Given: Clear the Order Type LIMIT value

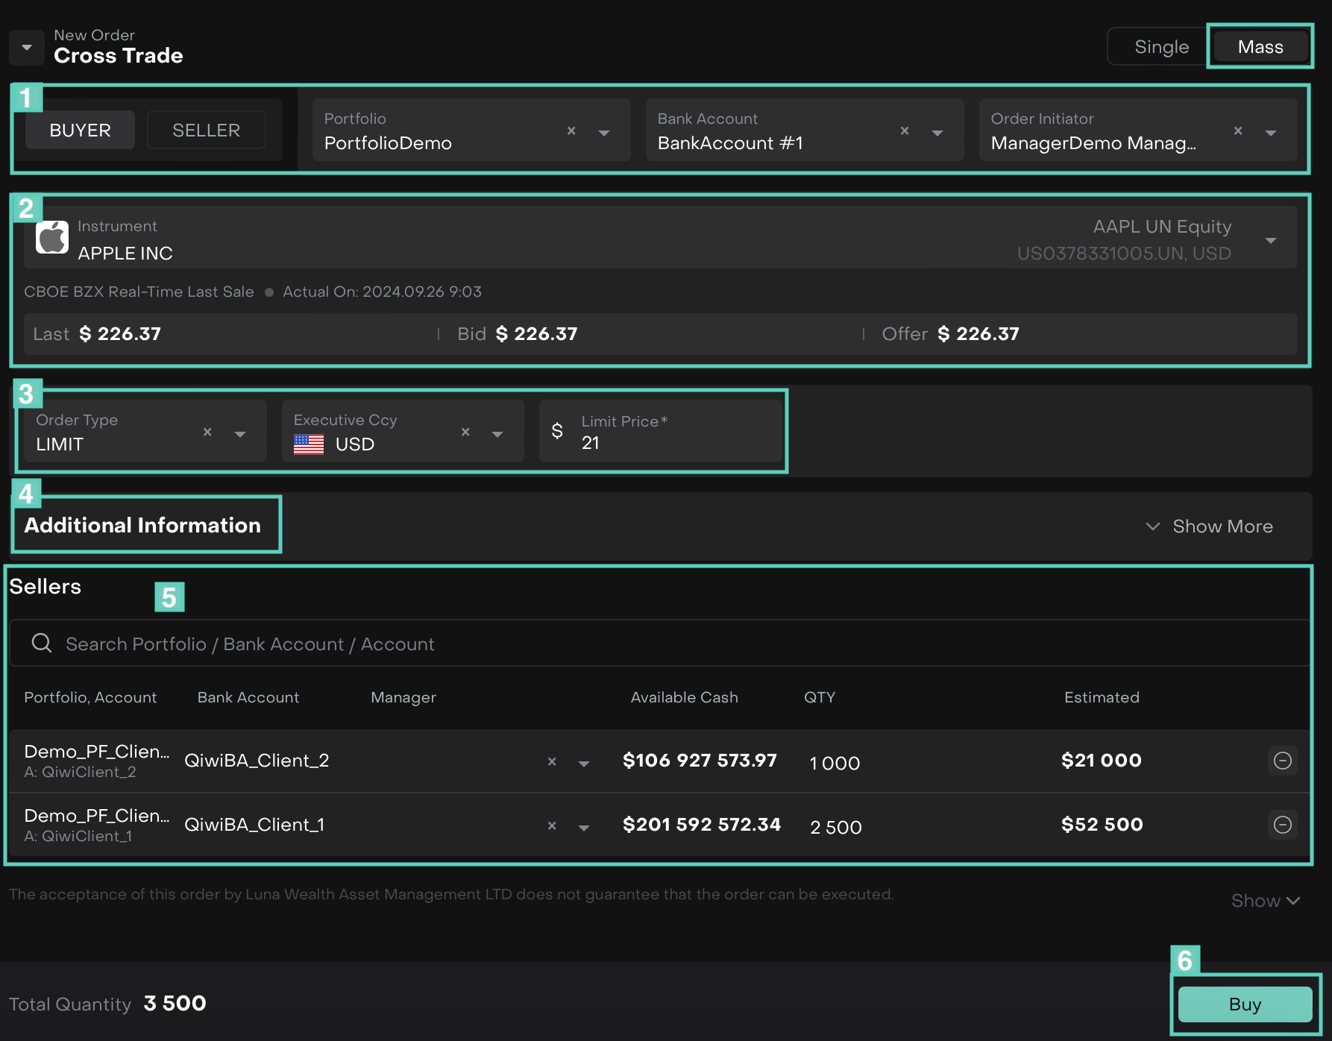Looking at the screenshot, I should point(207,433).
